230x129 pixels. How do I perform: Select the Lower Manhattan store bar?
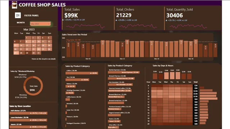[x=28, y=120]
